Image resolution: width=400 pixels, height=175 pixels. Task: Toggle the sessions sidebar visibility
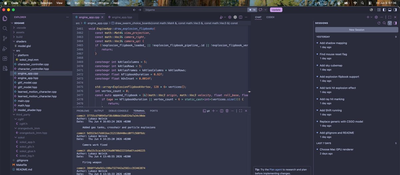coord(395,23)
